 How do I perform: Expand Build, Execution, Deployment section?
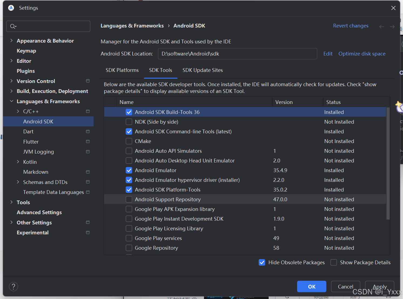11,91
